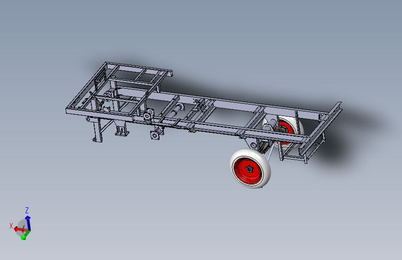Click the green Y axis ball on triad
The height and width of the screenshot is (260, 402).
[23, 238]
